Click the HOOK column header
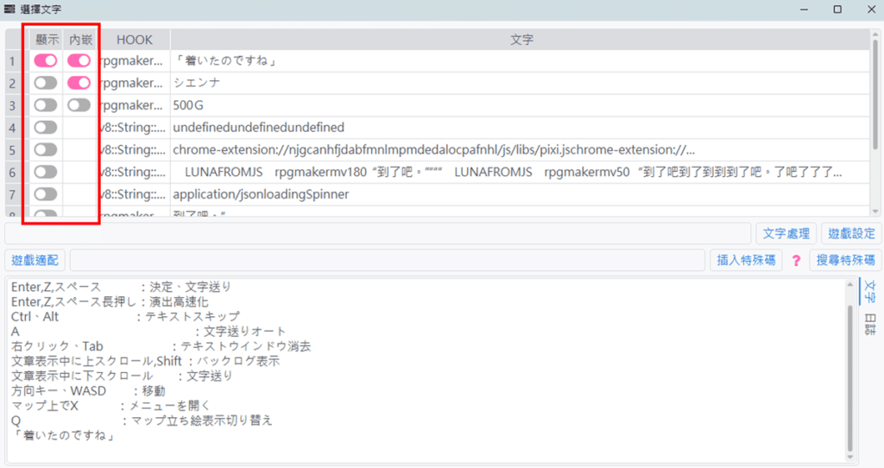This screenshot has height=468, width=884. 134,40
